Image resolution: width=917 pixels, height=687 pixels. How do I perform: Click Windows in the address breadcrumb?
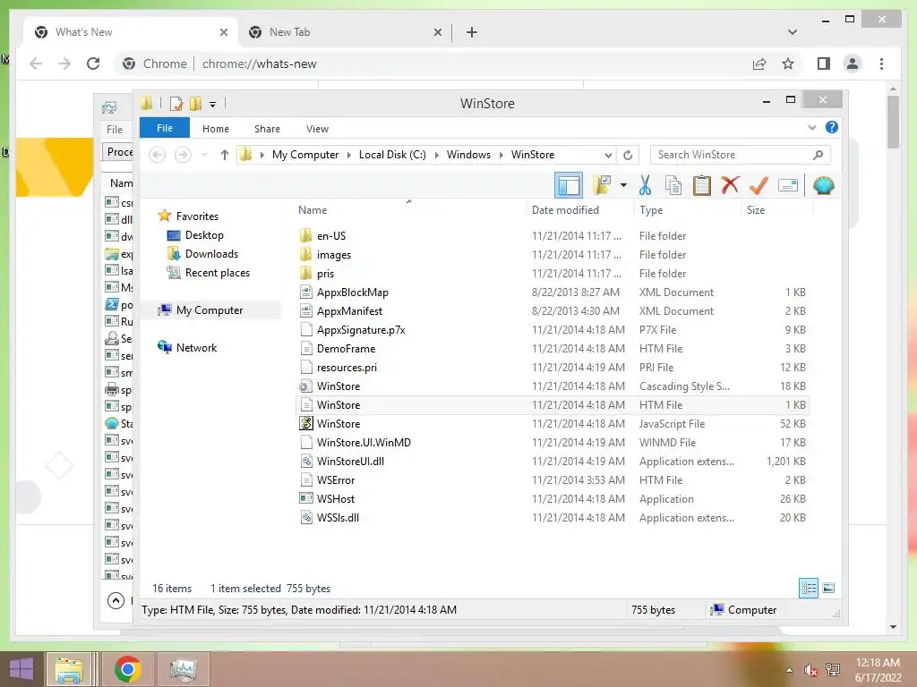(x=468, y=155)
